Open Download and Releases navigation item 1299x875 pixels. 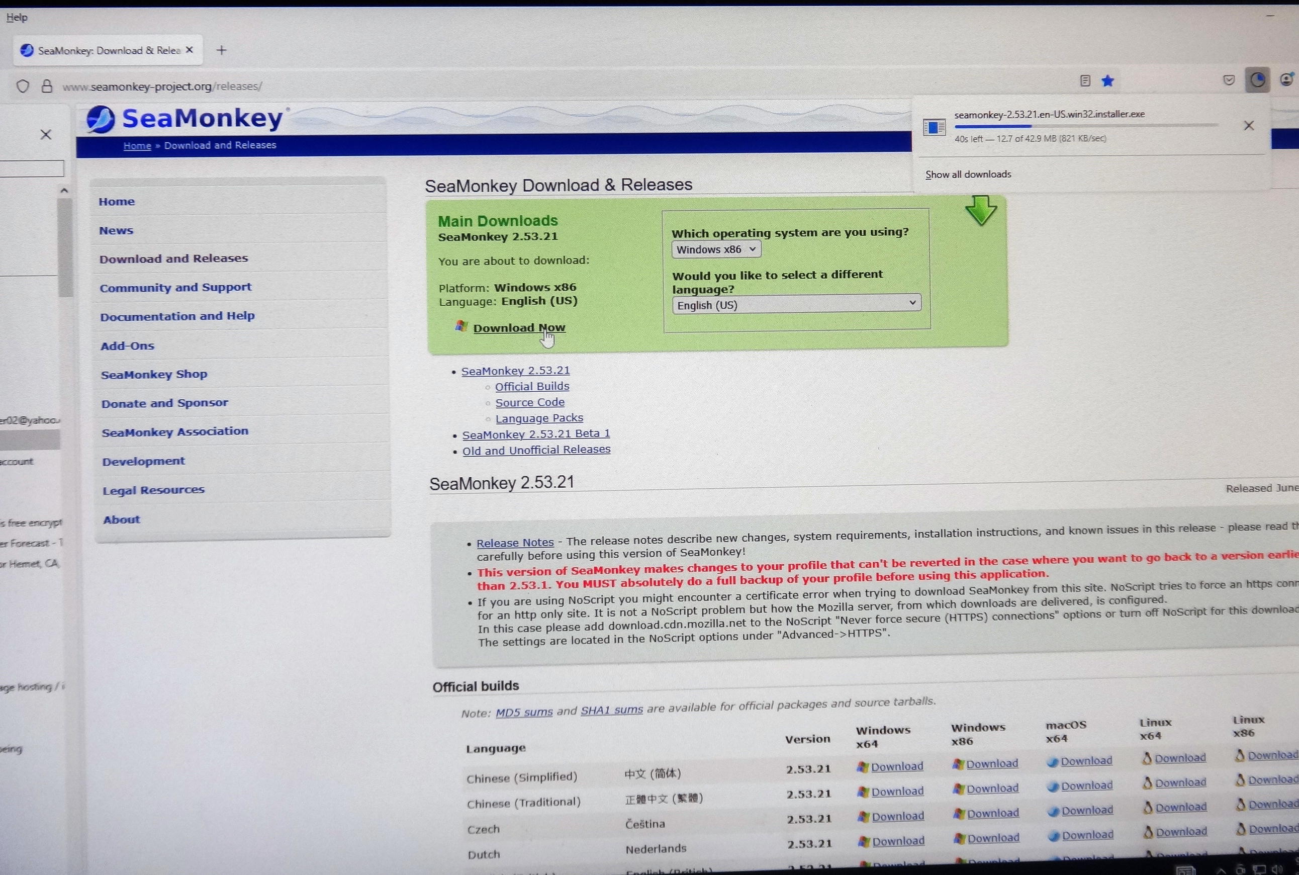(173, 258)
